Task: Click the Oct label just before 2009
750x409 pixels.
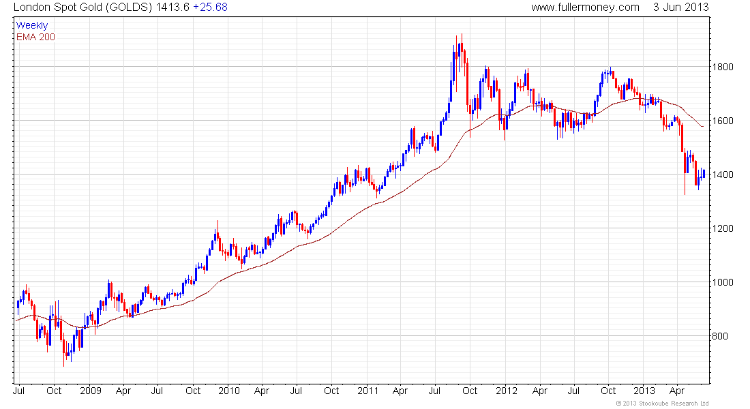Action: [54, 391]
